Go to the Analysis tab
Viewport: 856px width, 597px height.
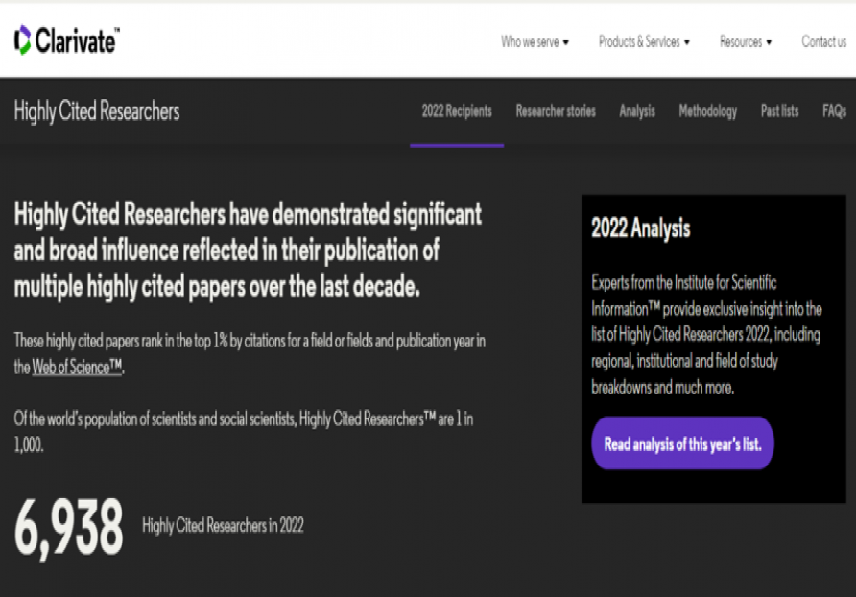coord(636,111)
